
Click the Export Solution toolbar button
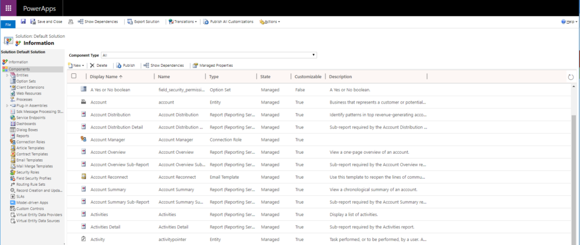tap(143, 21)
